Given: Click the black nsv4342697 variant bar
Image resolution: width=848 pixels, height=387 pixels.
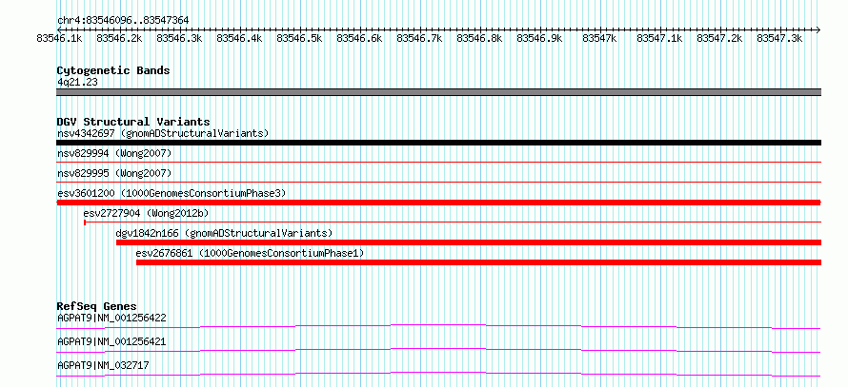Looking at the screenshot, I should coord(439,143).
